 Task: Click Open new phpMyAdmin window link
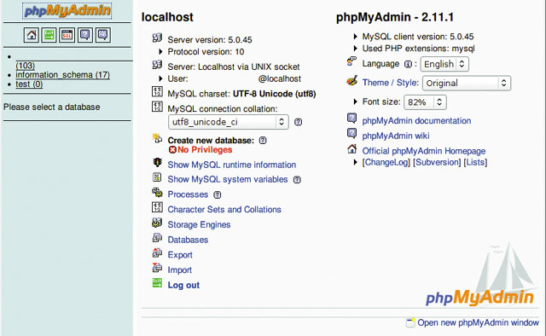point(479,322)
